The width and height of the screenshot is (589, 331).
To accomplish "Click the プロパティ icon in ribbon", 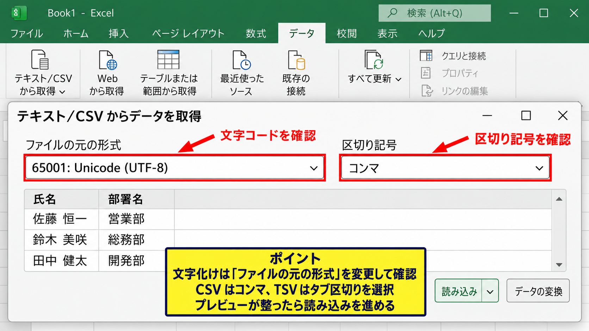I will [426, 73].
